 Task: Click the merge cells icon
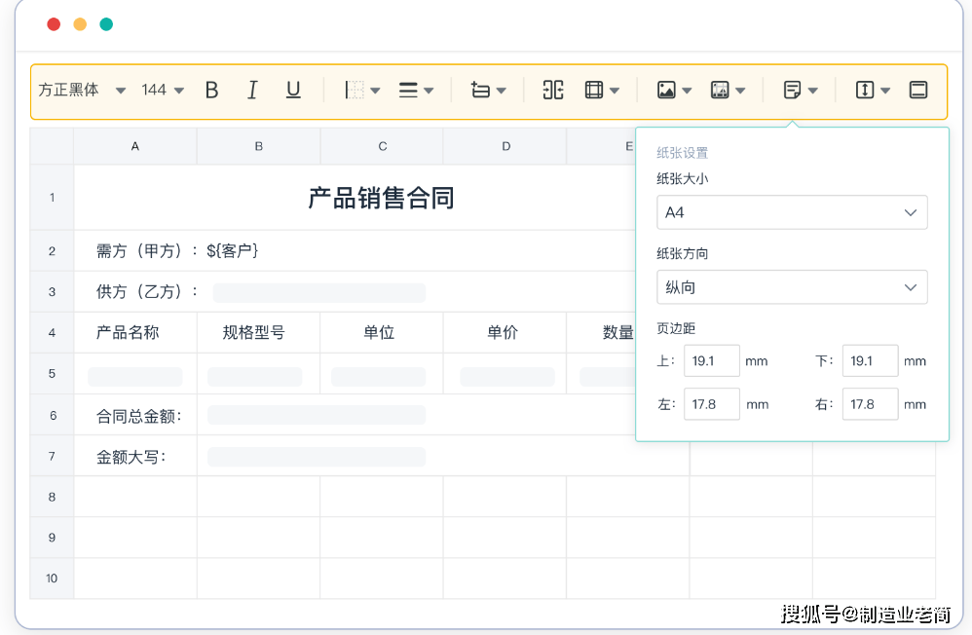coord(553,90)
